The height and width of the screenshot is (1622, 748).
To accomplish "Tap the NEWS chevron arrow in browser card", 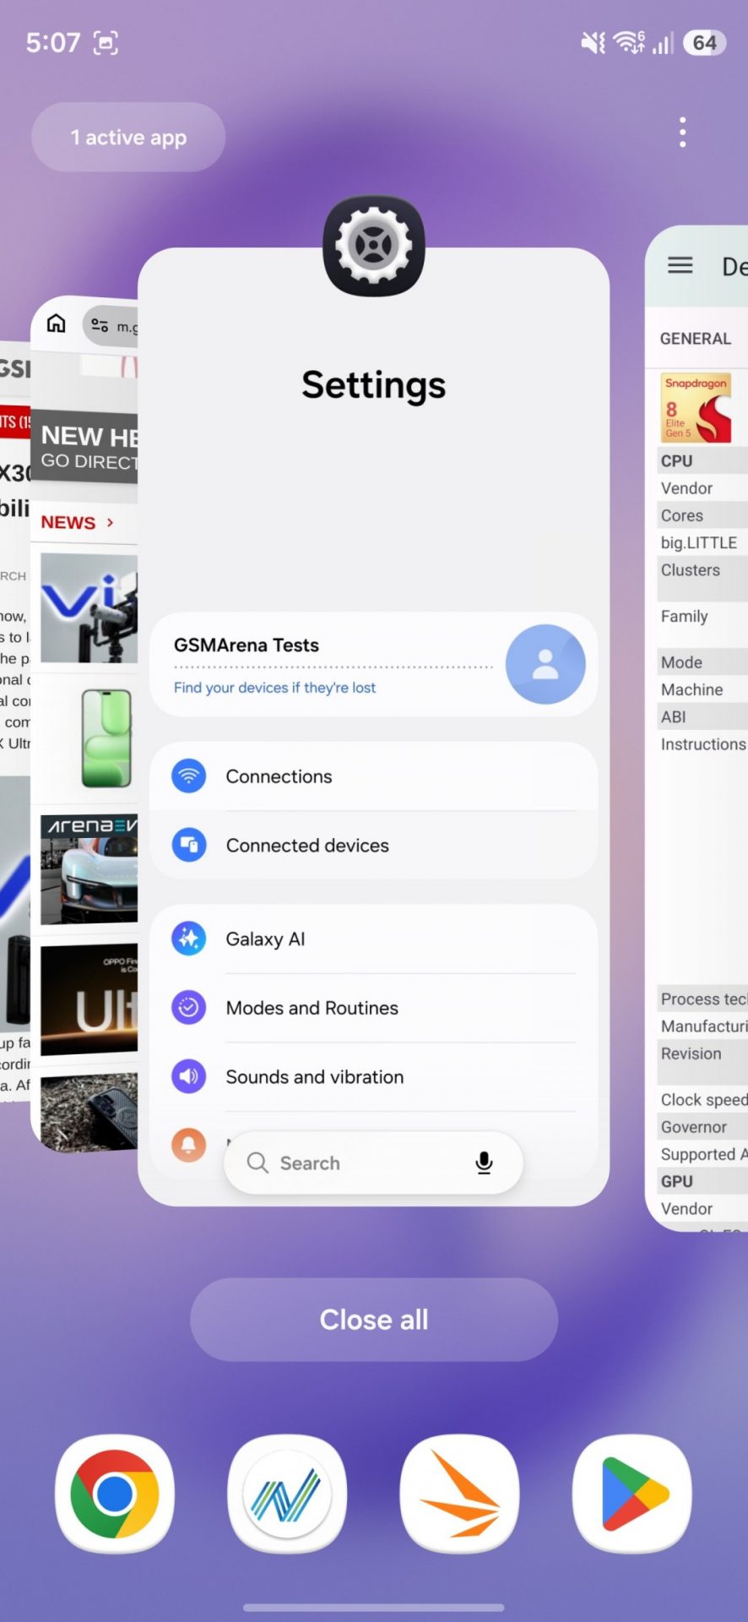I will pyautogui.click(x=110, y=522).
